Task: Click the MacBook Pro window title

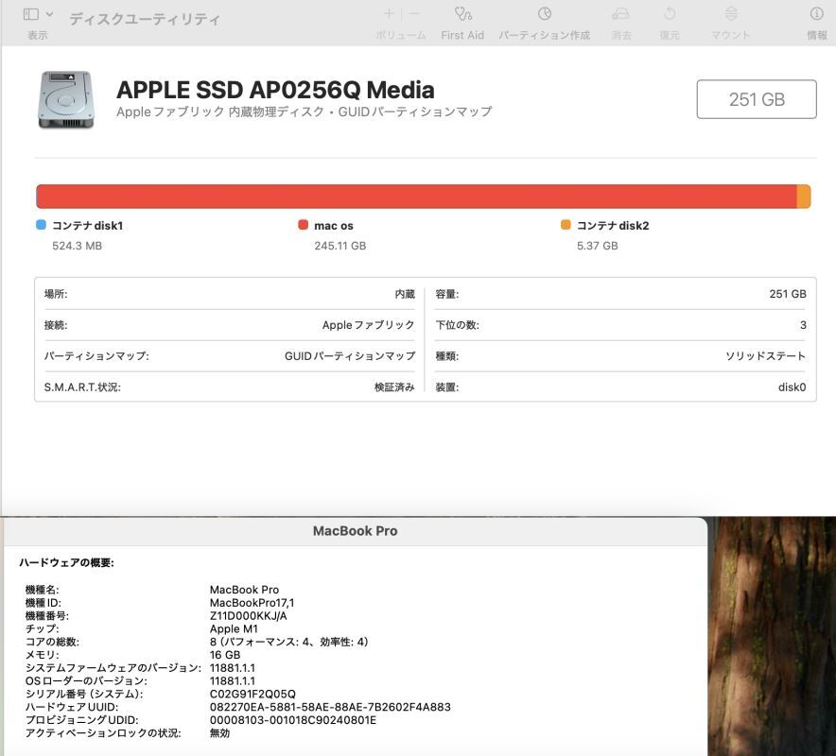Action: tap(355, 531)
